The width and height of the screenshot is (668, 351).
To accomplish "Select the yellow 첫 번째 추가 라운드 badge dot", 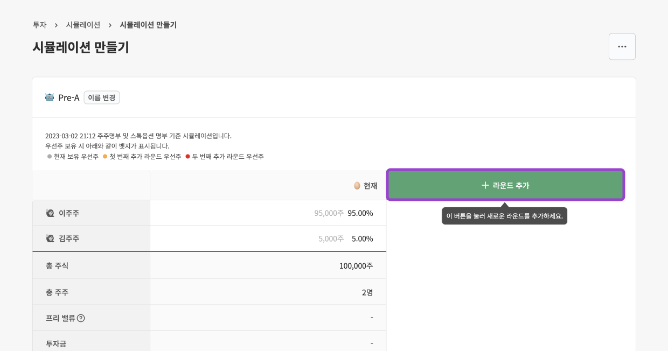I will click(105, 157).
